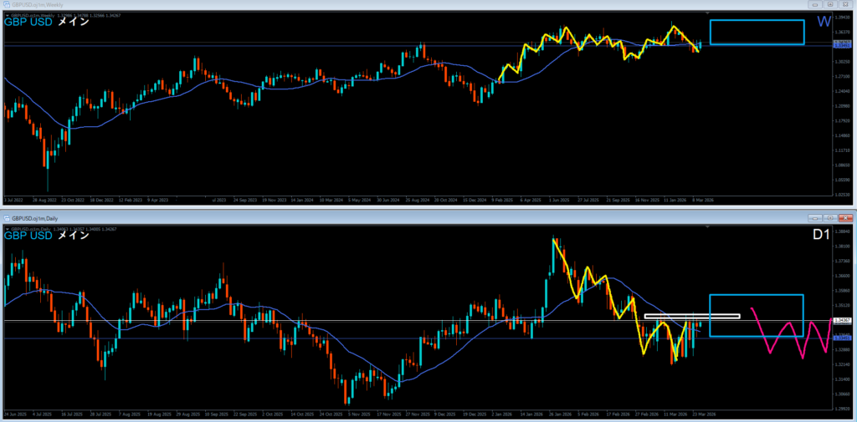Minimize the GBPUSD Weekly chart window

pos(816,4)
